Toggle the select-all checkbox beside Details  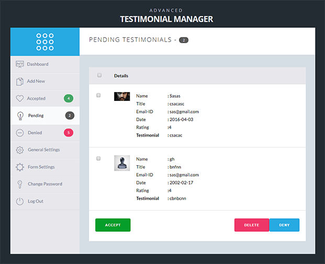coord(99,75)
